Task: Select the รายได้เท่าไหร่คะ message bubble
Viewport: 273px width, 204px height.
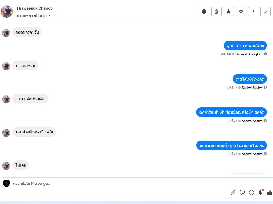Action: pos(250,79)
